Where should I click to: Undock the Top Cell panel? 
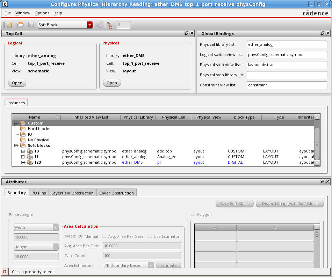point(187,34)
